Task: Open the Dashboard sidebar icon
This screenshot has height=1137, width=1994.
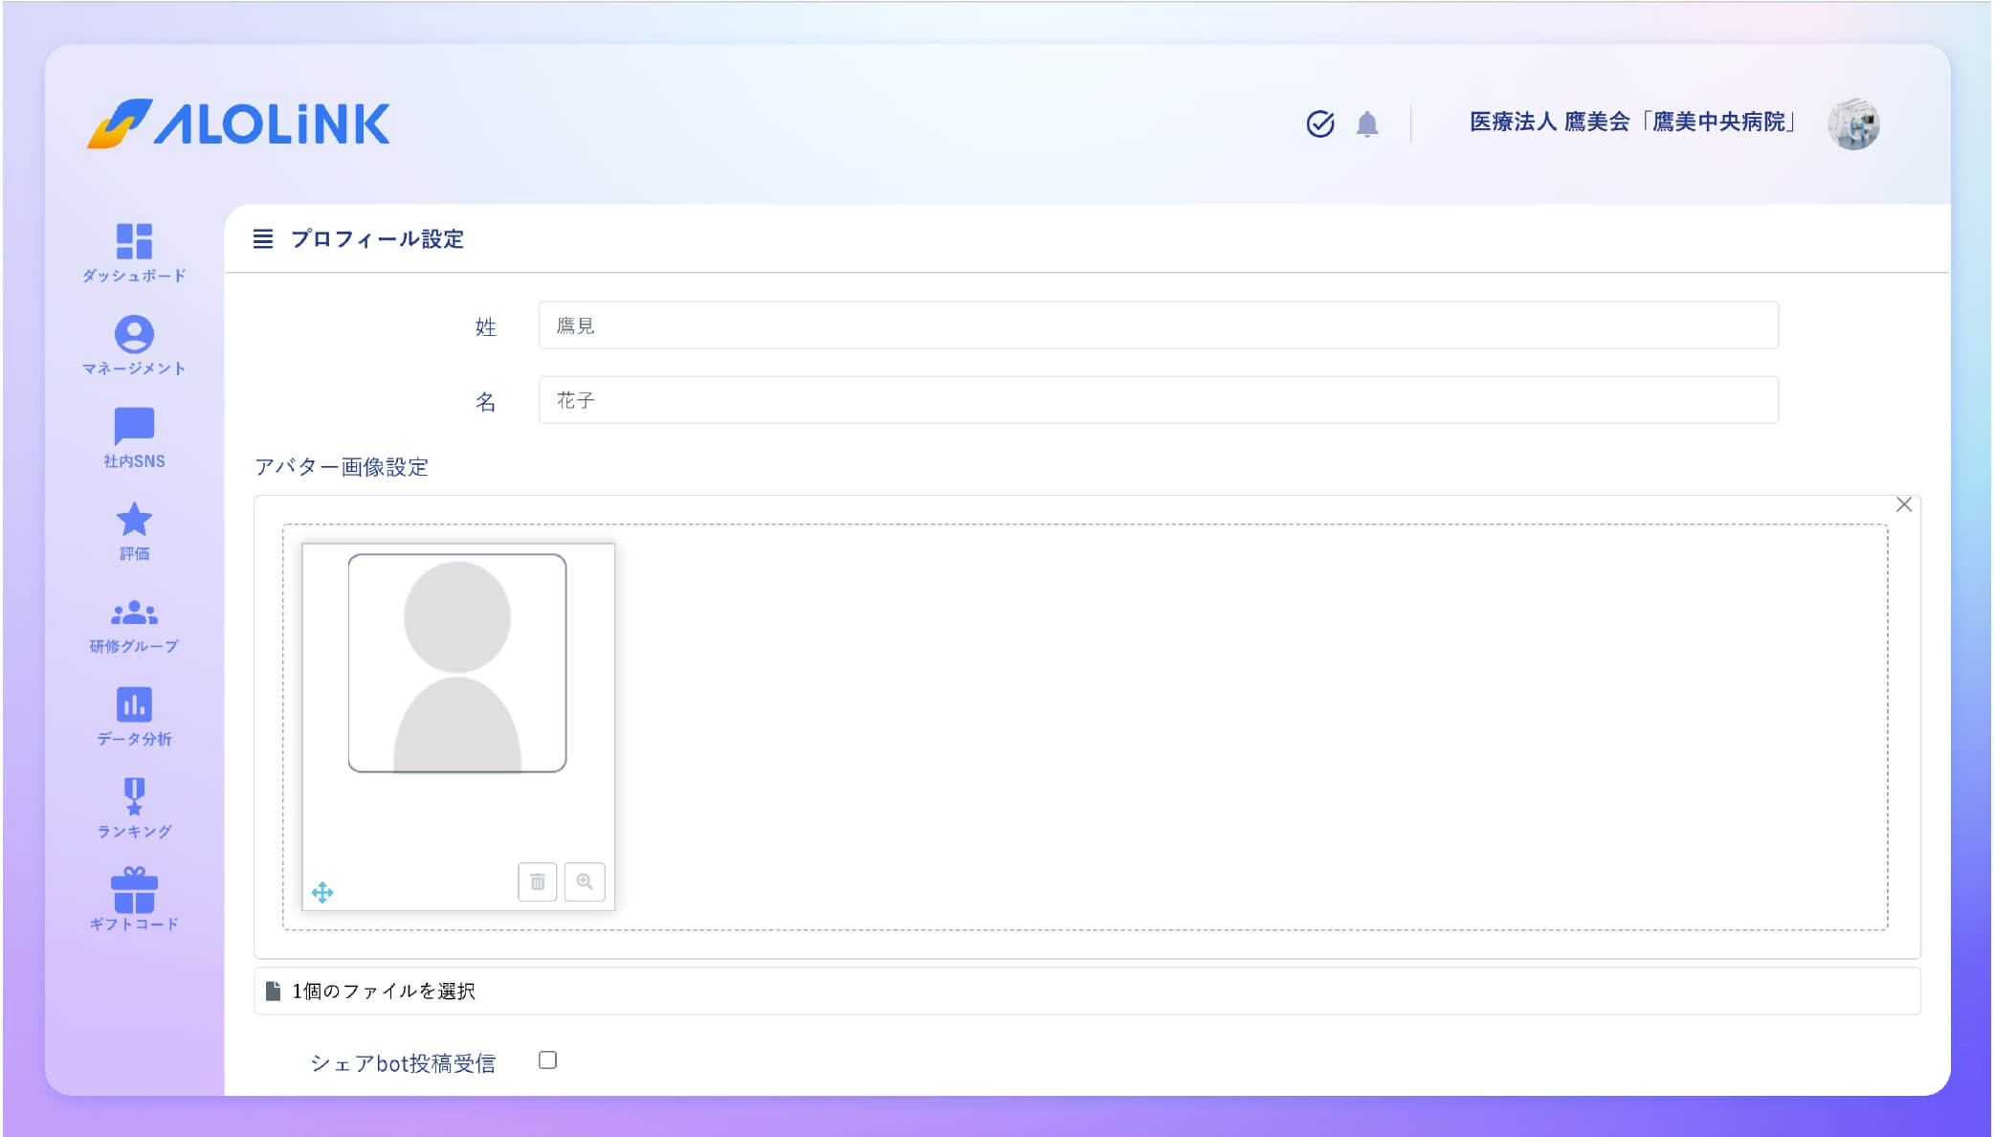Action: point(134,242)
